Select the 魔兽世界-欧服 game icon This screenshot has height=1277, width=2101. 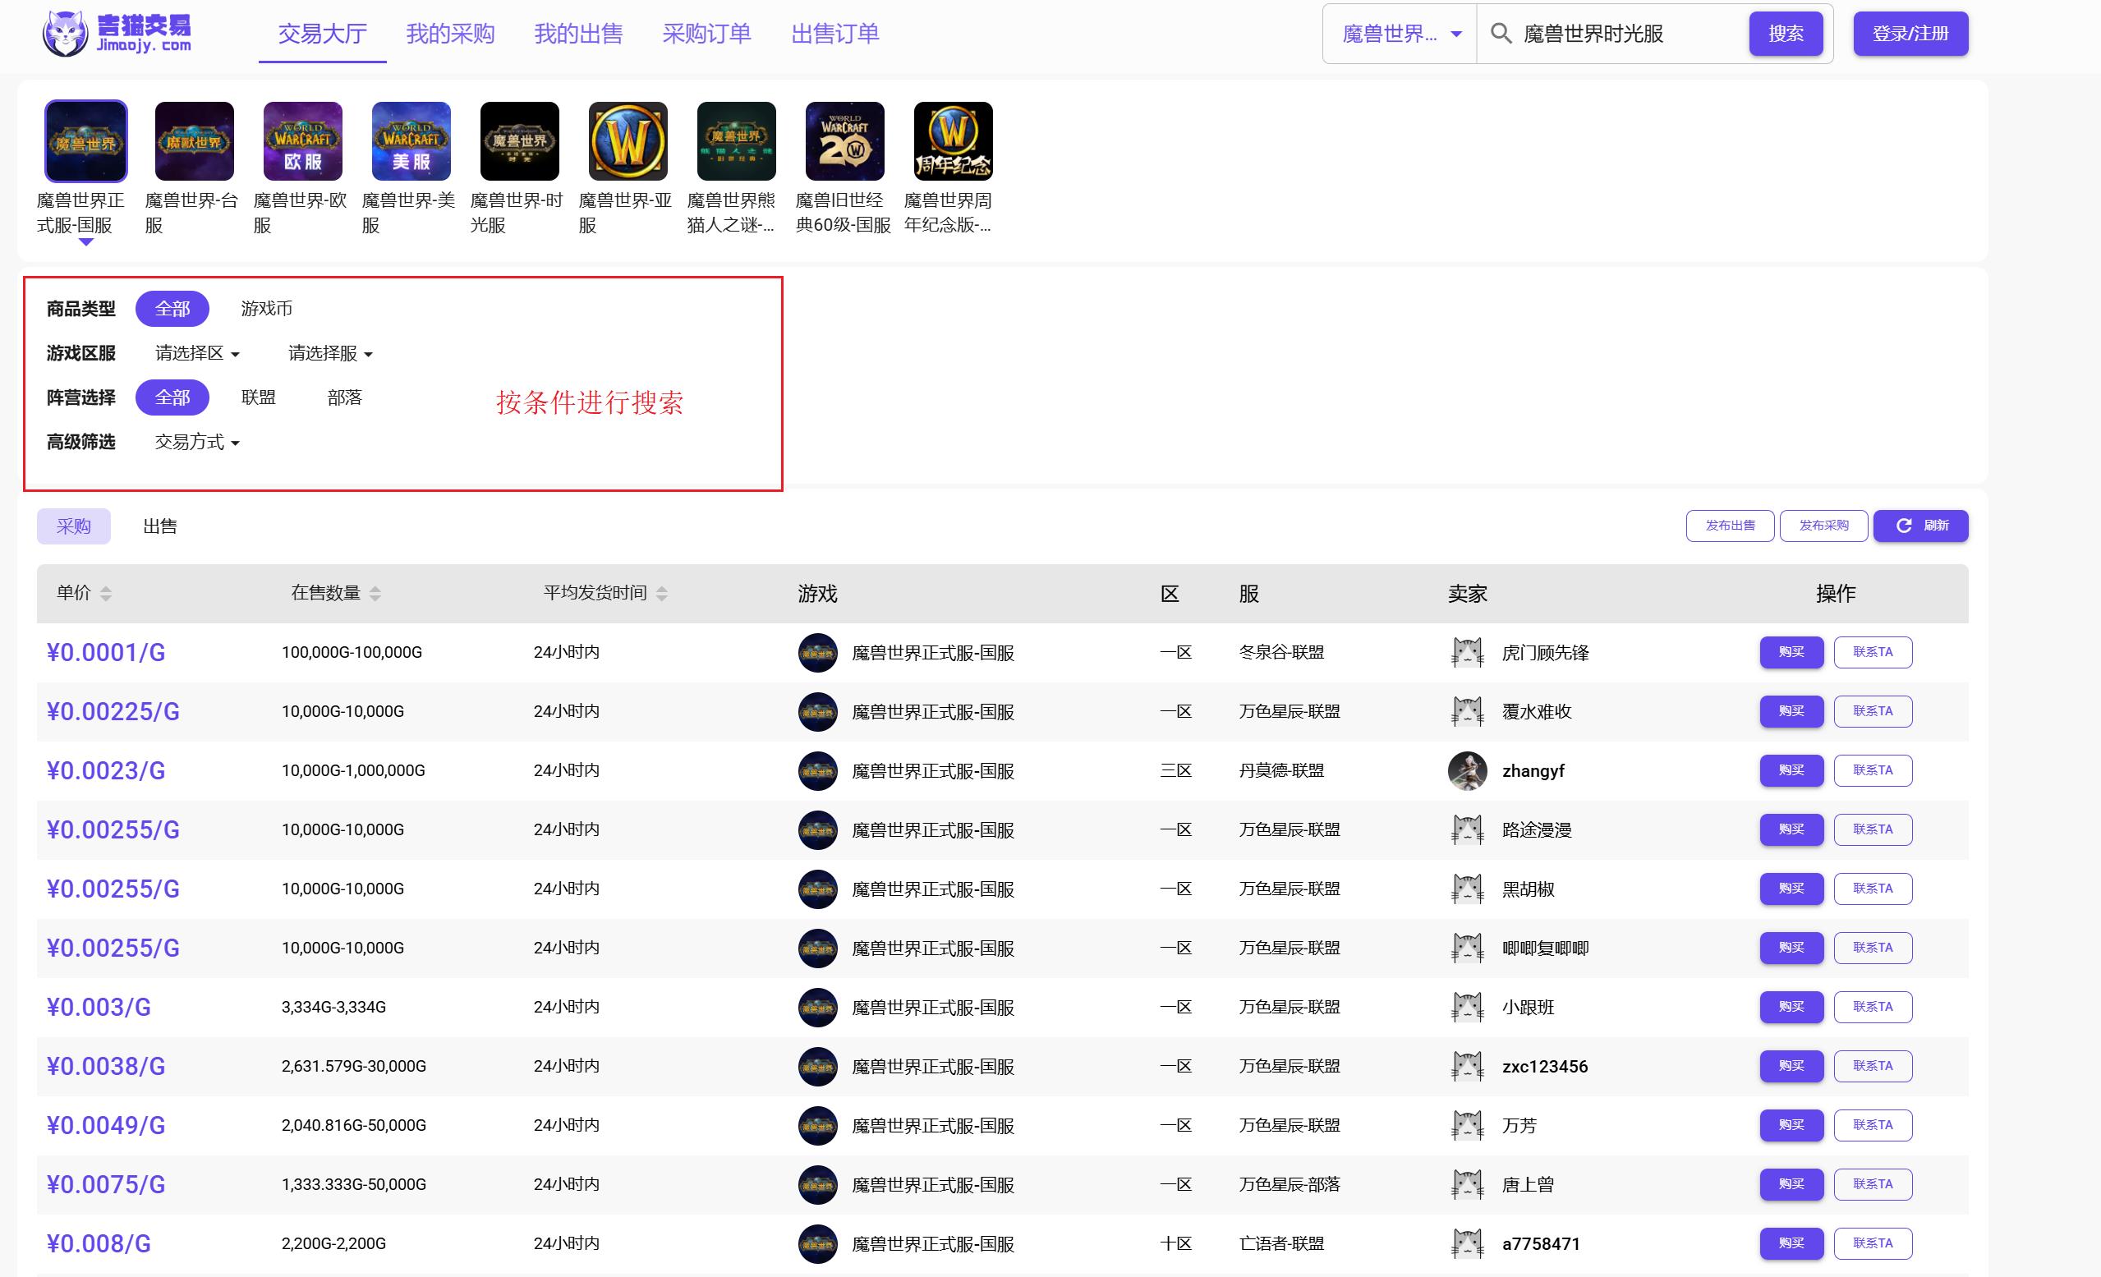click(x=303, y=141)
